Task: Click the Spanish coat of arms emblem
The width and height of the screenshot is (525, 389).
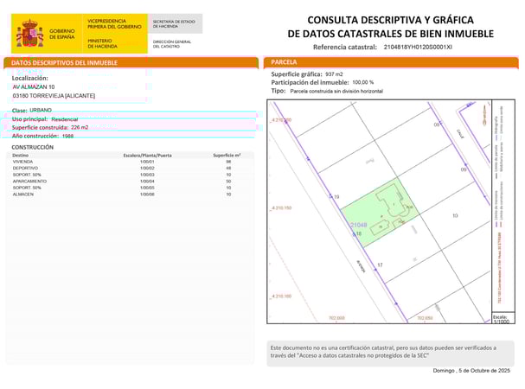Action: (x=29, y=33)
